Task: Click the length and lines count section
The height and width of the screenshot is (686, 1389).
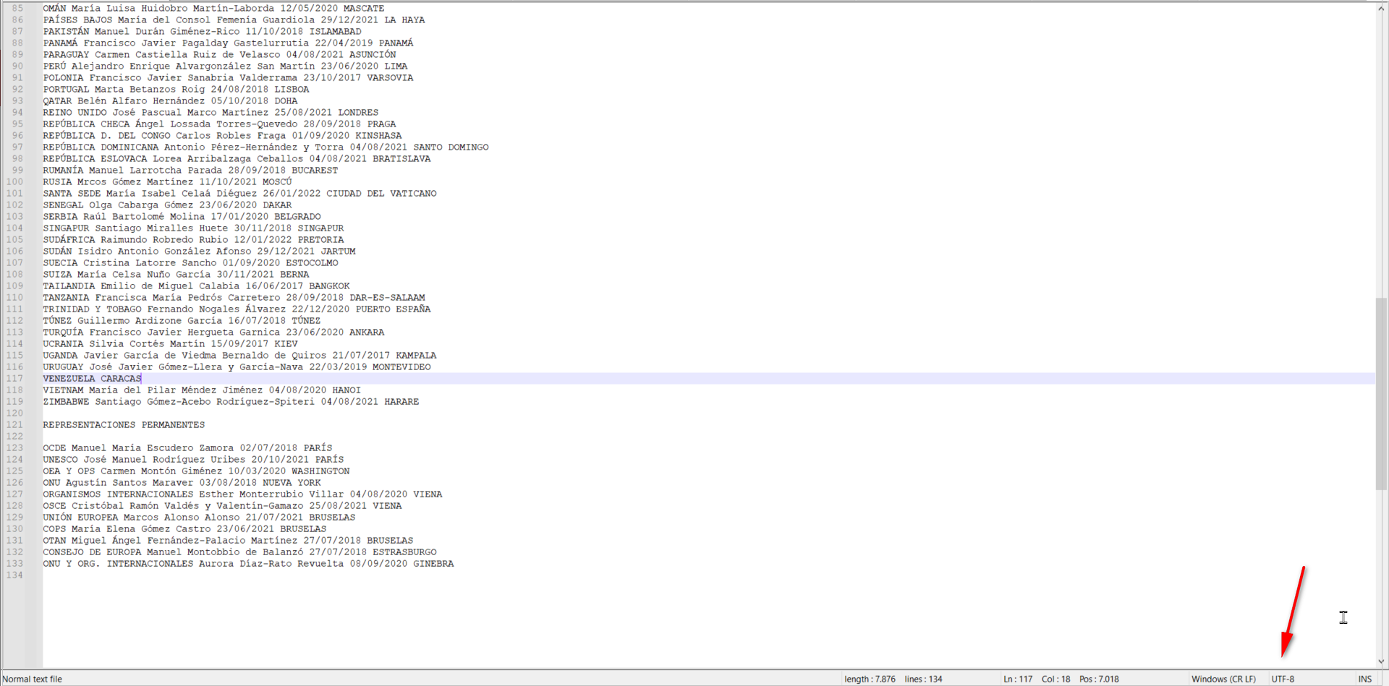Action: 893,679
